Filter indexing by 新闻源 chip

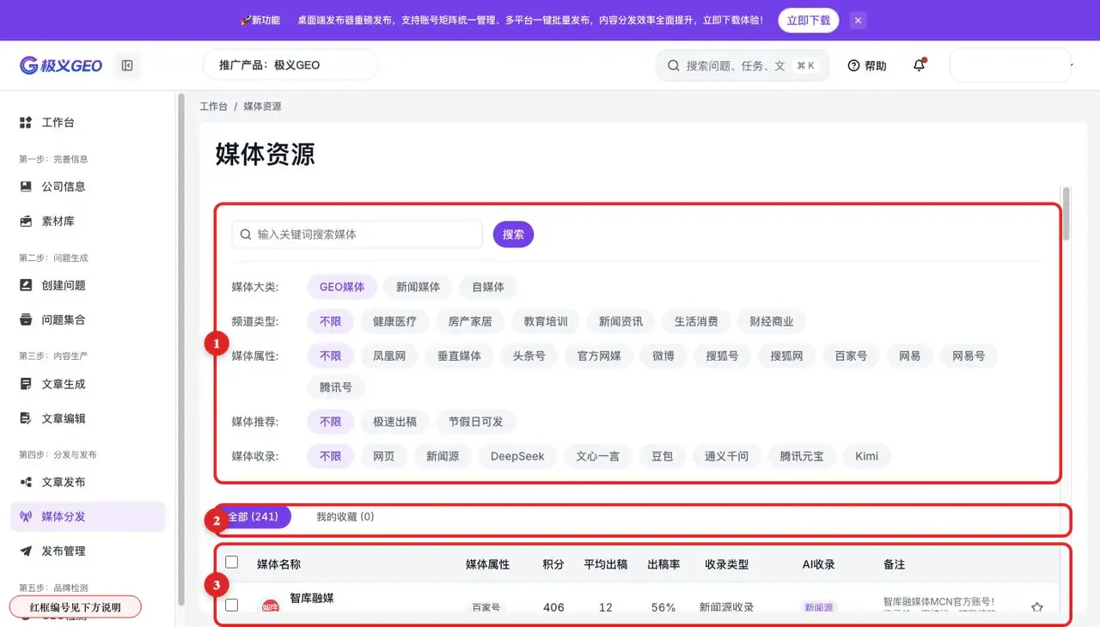coord(443,456)
